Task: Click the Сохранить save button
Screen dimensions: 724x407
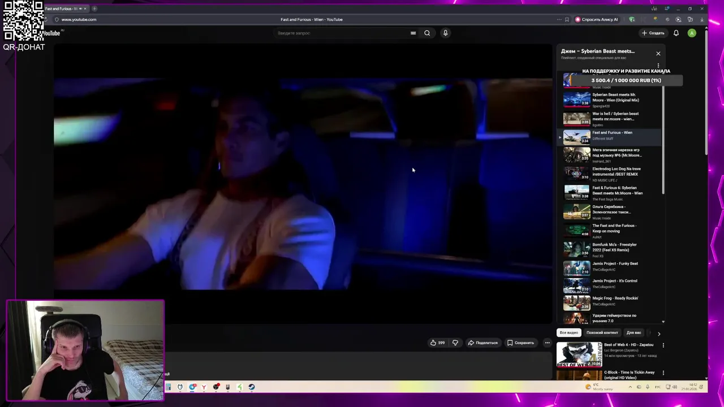Action: pyautogui.click(x=520, y=343)
